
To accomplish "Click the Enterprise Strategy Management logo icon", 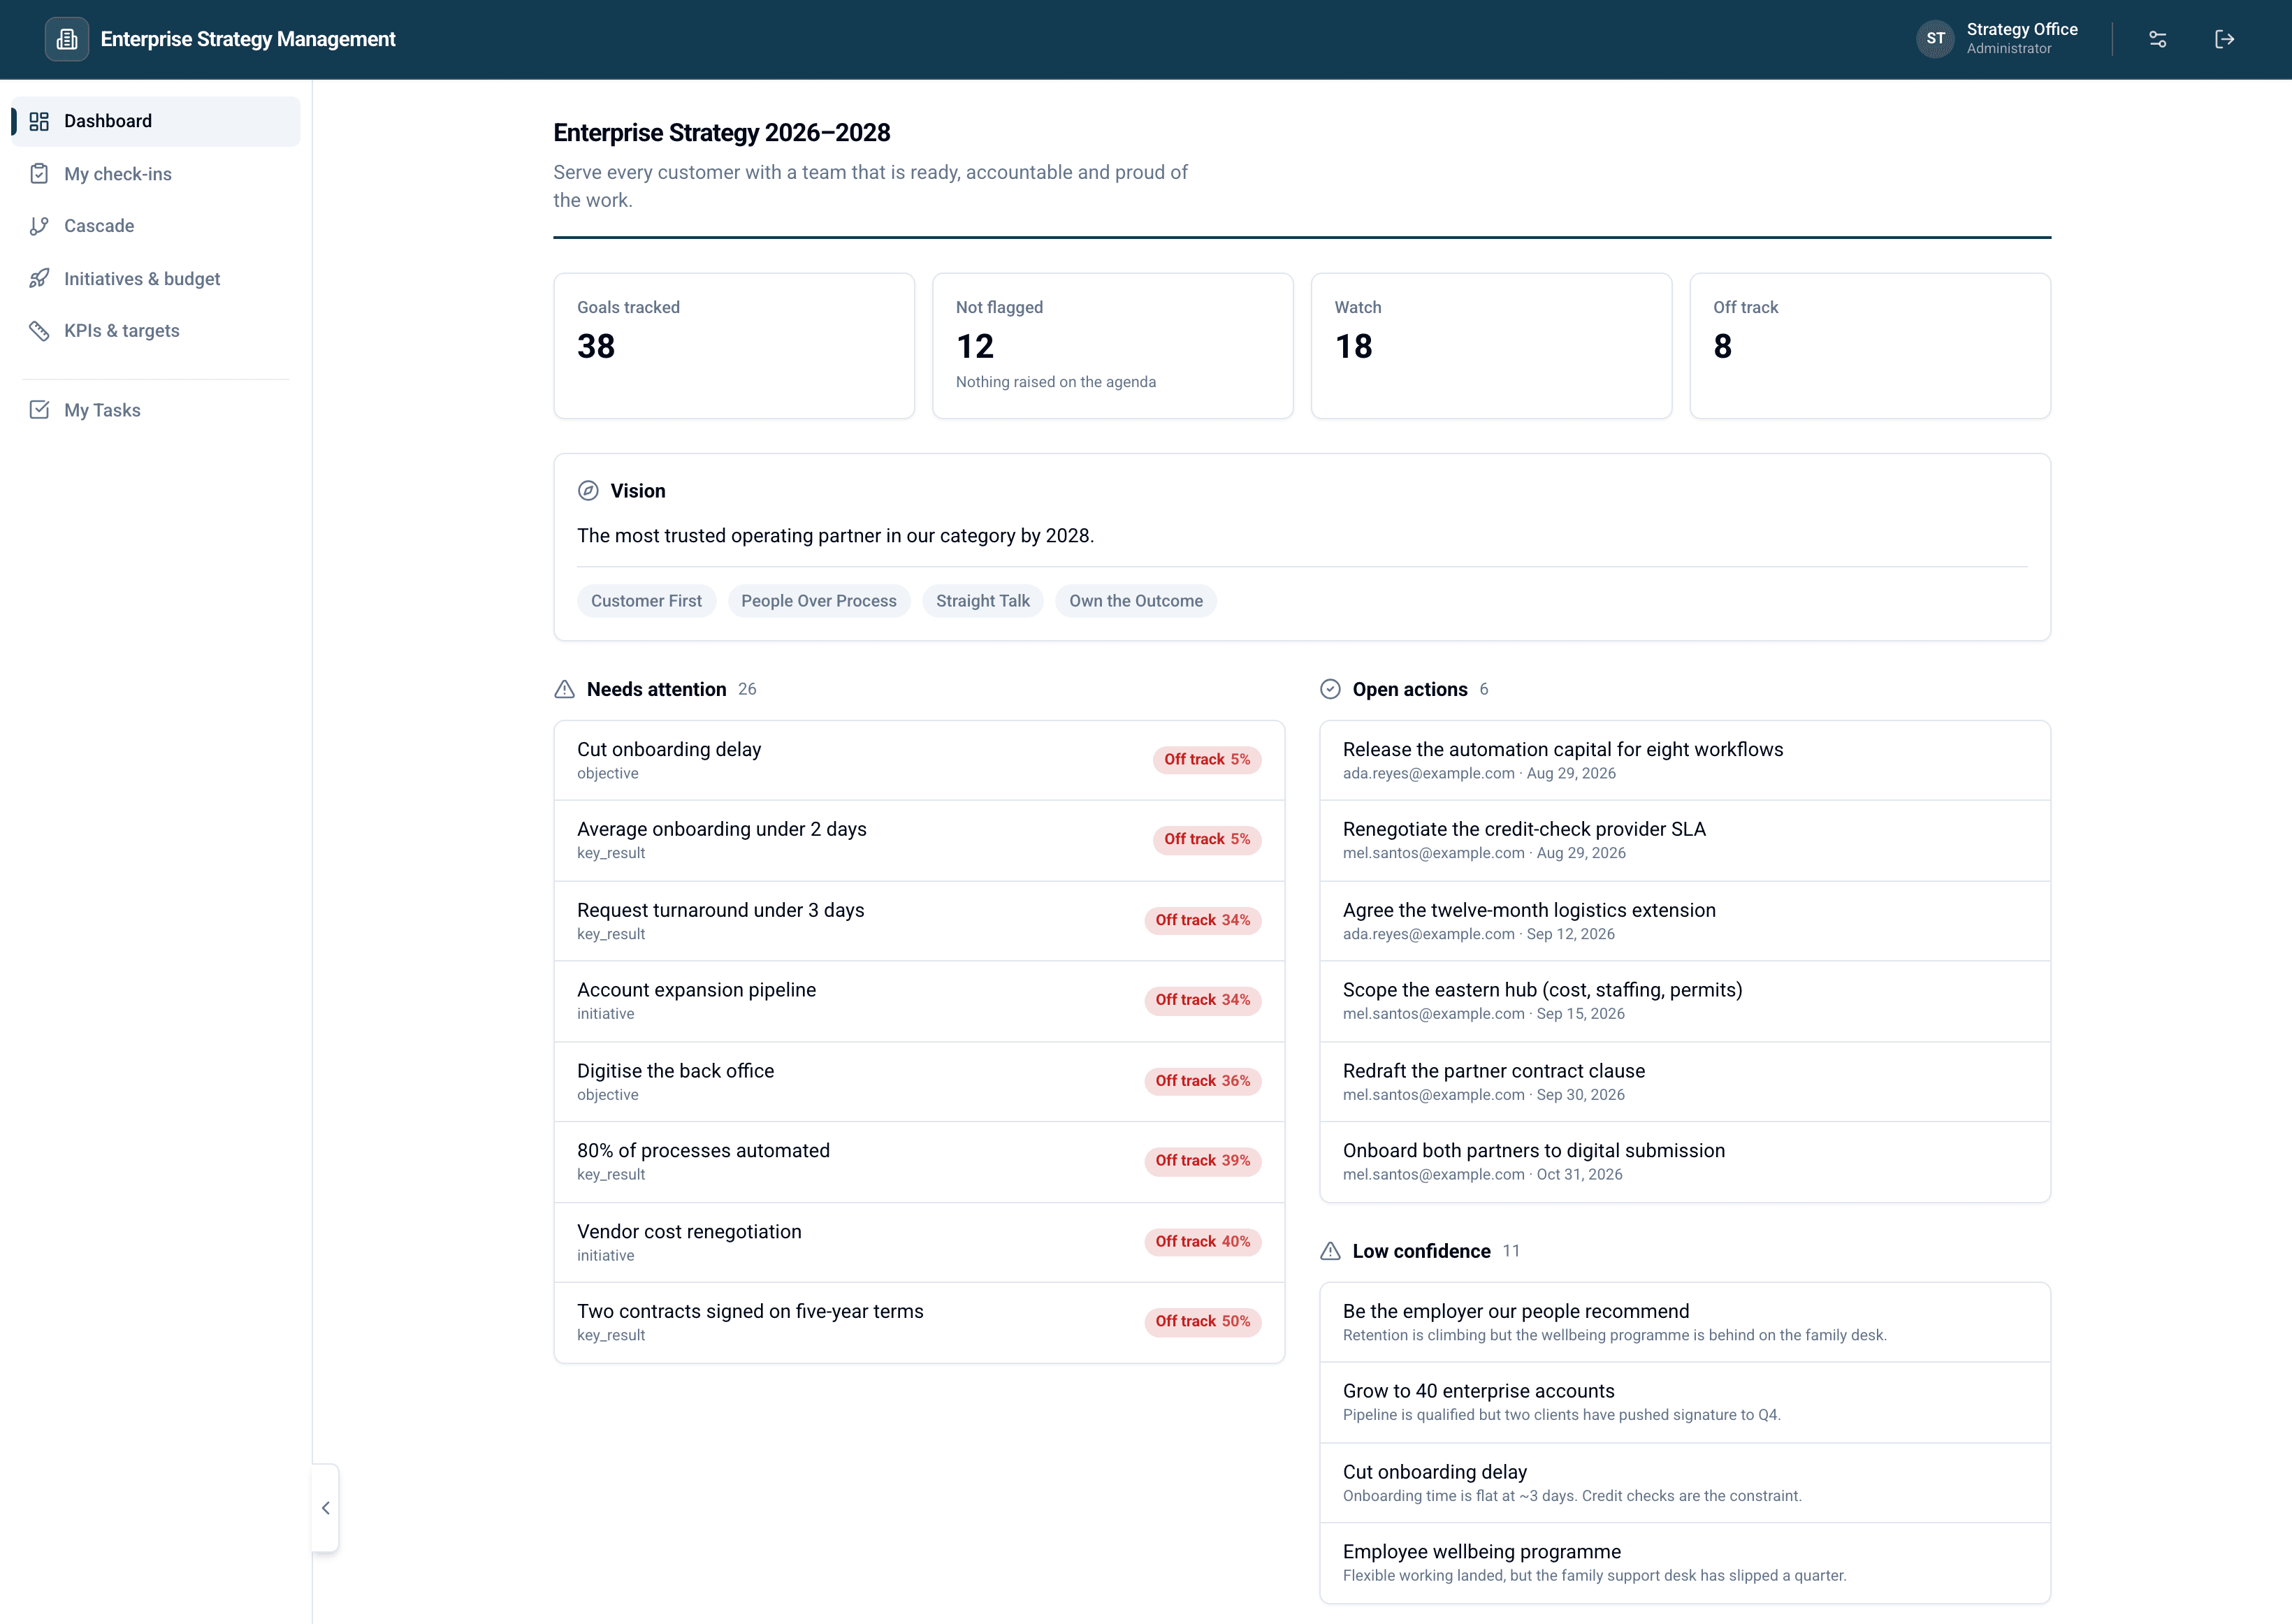I will point(67,39).
